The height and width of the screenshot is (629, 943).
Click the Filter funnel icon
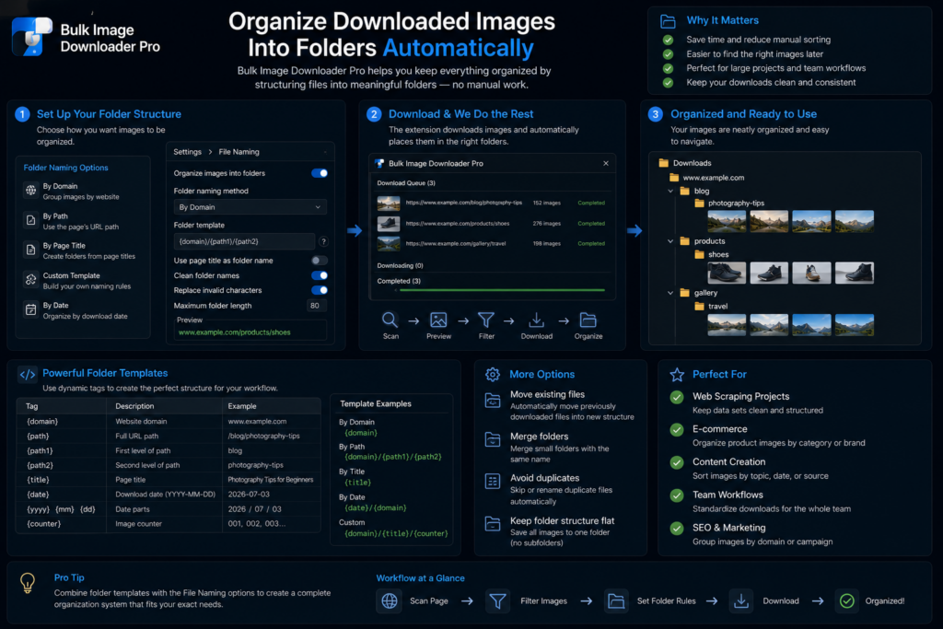(486, 320)
